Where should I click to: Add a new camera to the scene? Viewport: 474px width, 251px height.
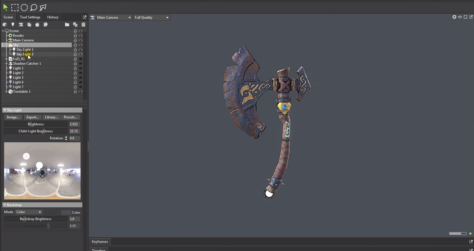pyautogui.click(x=21, y=25)
